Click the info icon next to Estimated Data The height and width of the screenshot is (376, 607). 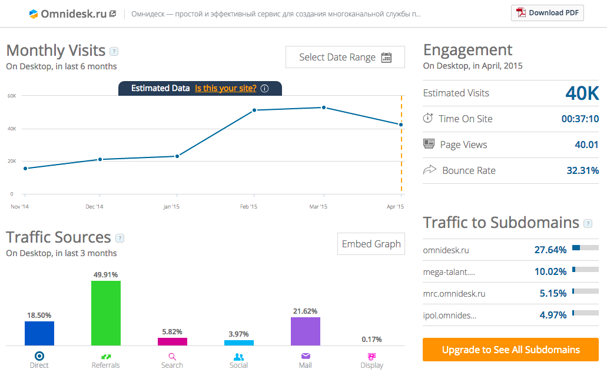tap(264, 88)
